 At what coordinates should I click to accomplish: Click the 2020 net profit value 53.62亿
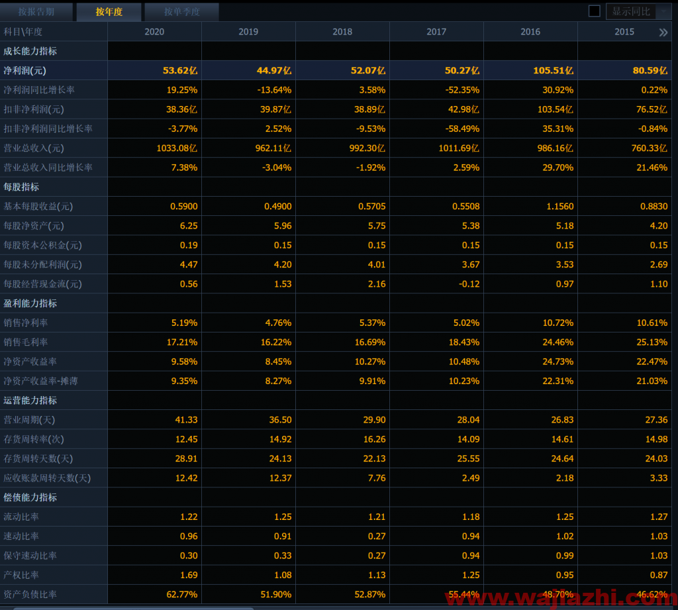click(180, 70)
